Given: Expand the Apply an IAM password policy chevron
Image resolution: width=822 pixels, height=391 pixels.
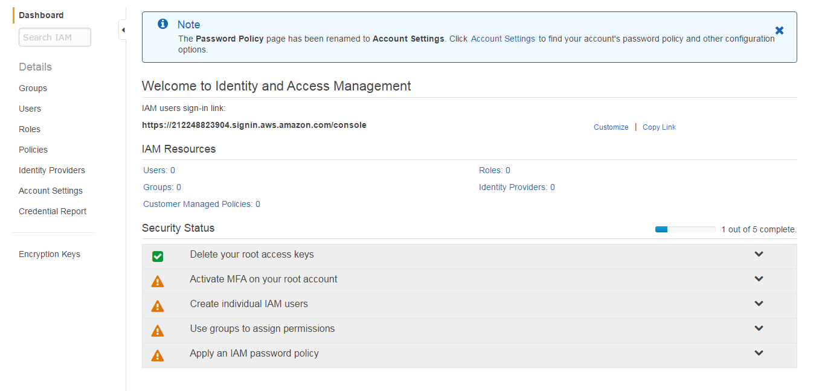Looking at the screenshot, I should click(x=759, y=353).
